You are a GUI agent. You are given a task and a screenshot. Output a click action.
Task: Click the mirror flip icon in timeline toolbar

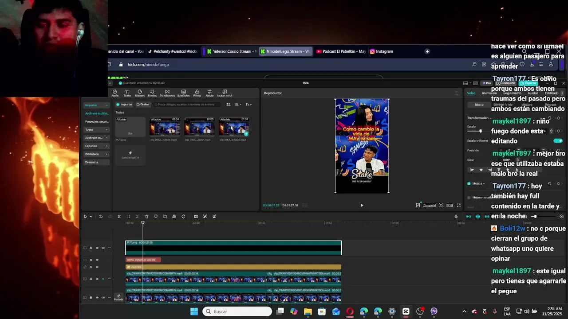174,217
